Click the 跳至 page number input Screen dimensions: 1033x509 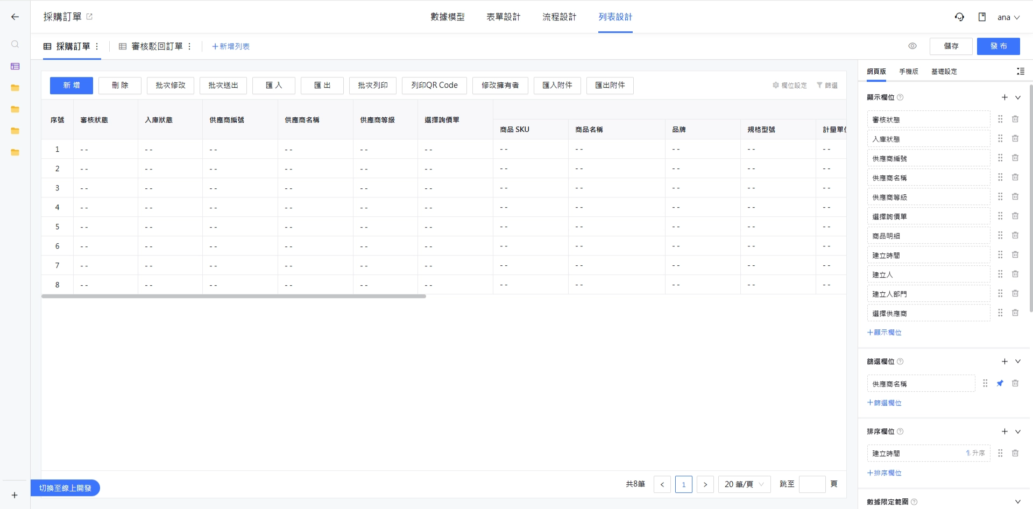pyautogui.click(x=812, y=484)
